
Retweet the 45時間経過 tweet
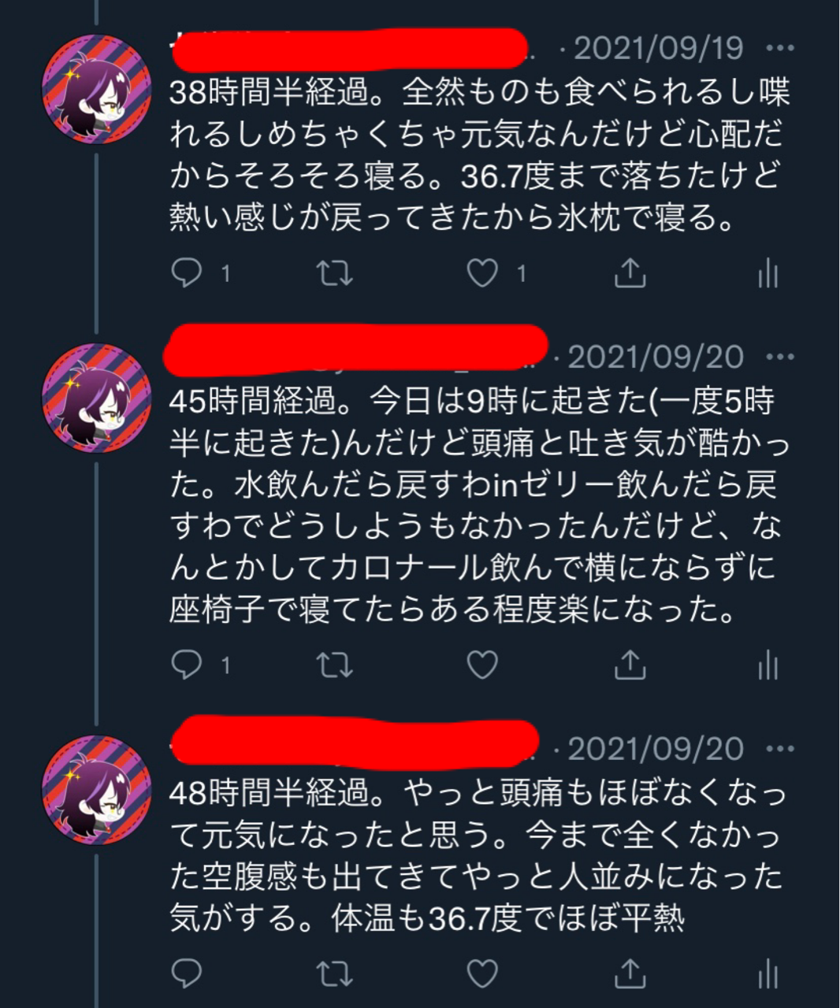[x=334, y=665]
